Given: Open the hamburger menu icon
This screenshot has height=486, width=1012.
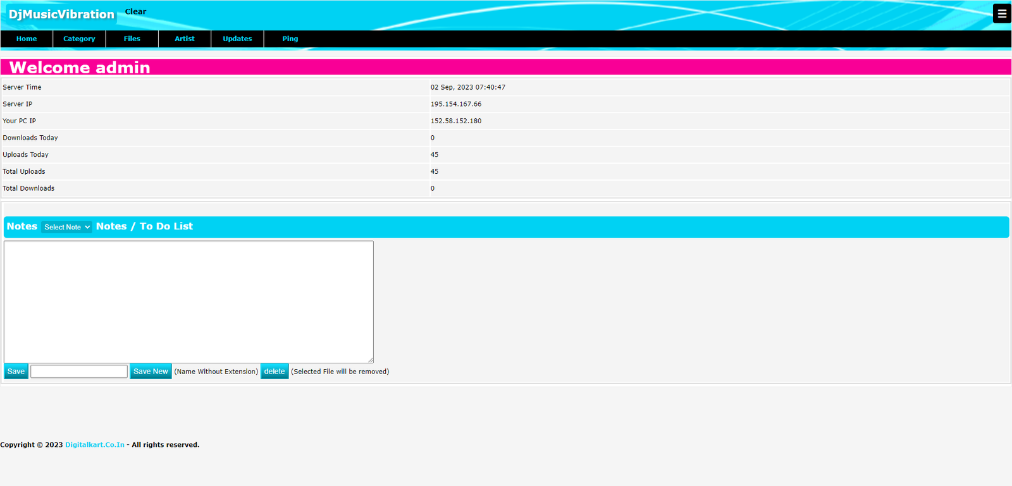Looking at the screenshot, I should coord(1002,13).
